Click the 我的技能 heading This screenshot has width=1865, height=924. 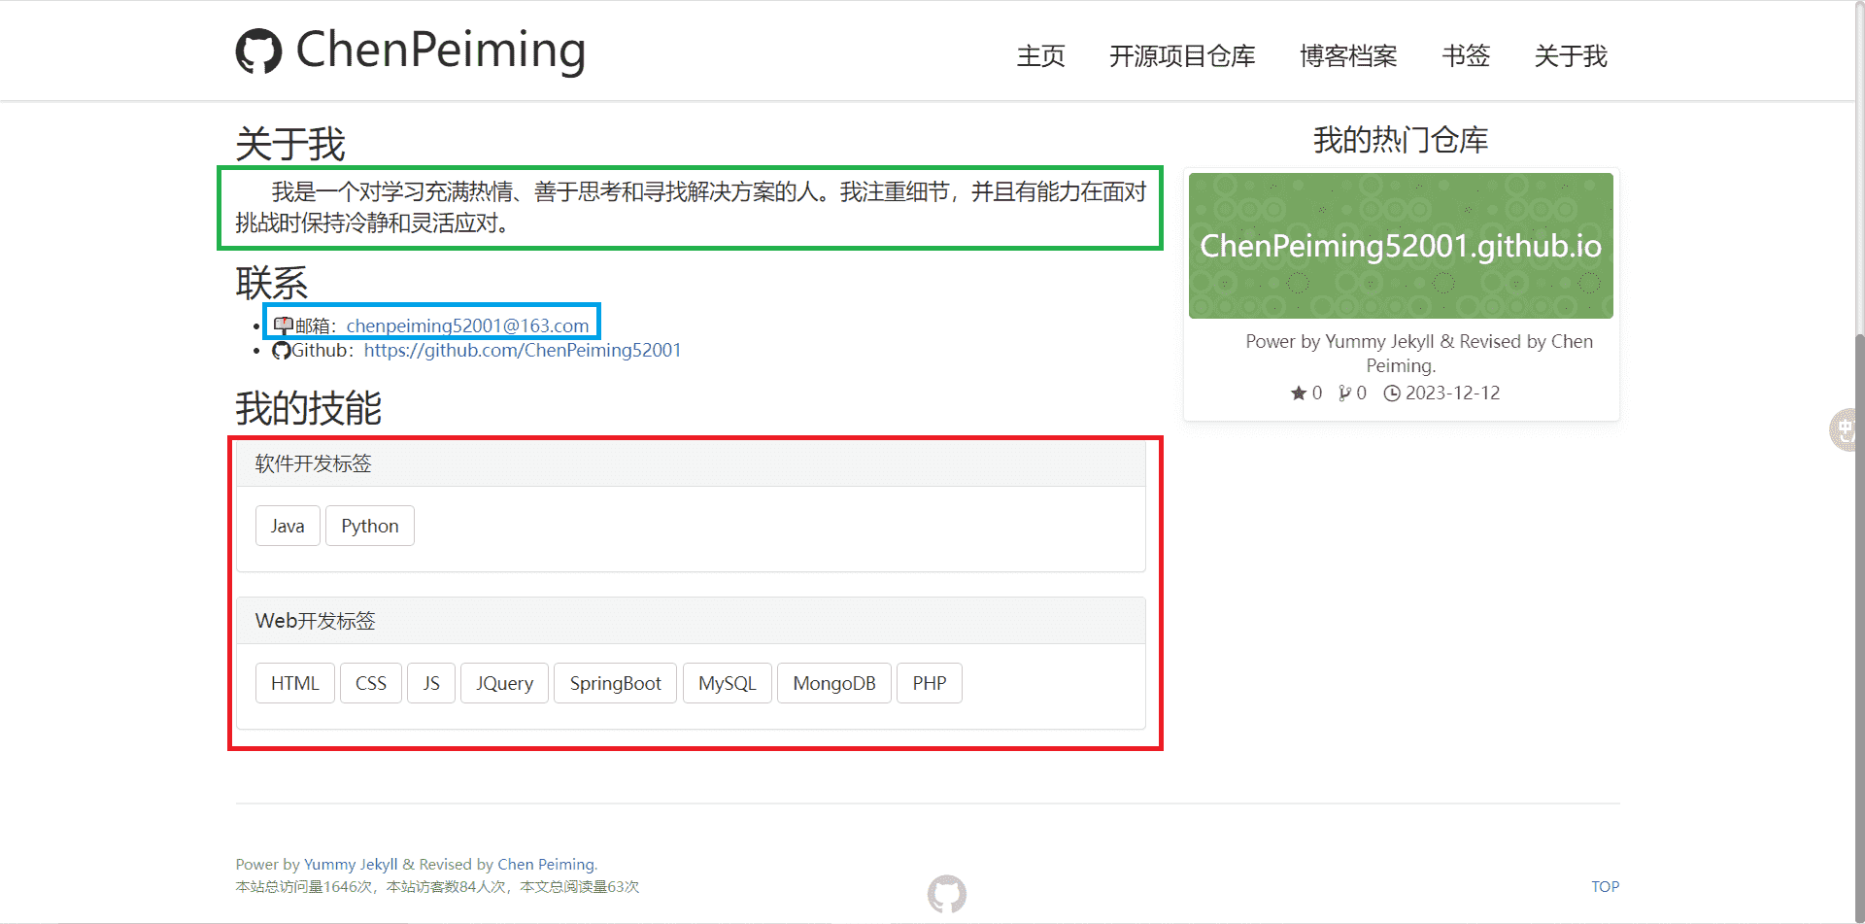pos(308,408)
